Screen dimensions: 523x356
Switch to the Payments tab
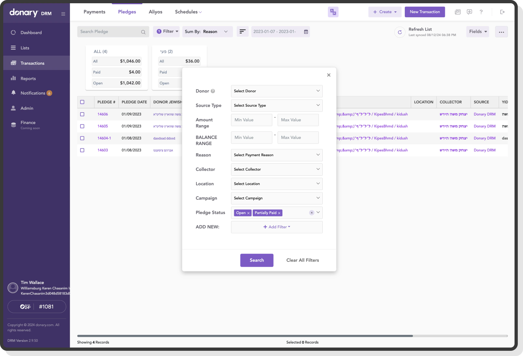point(94,12)
